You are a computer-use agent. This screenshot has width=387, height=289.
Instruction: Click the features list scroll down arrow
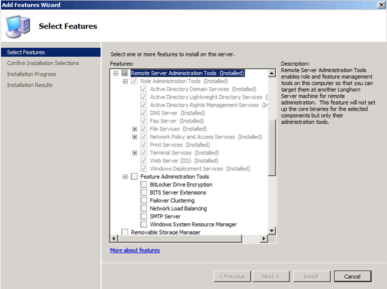(x=272, y=230)
